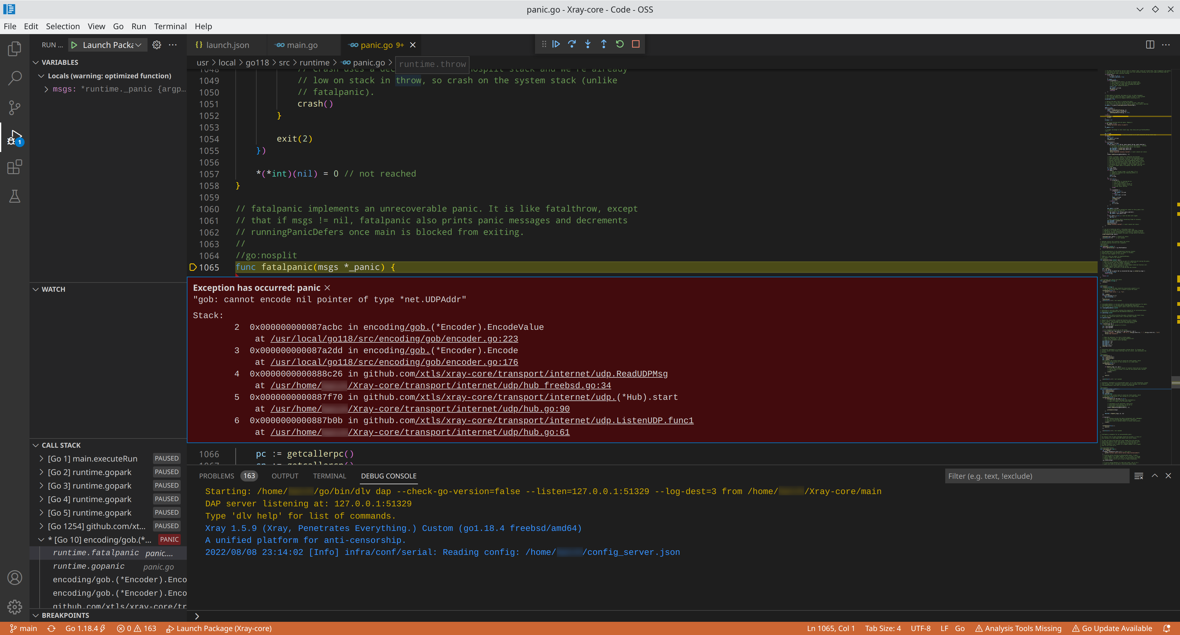
Task: Stop the debug session
Action: [635, 44]
